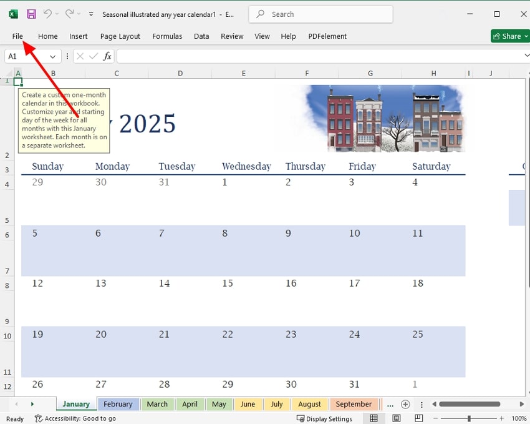Click the Save icon in title bar

pyautogui.click(x=31, y=14)
